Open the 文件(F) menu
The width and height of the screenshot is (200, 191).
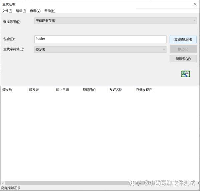(x=7, y=11)
